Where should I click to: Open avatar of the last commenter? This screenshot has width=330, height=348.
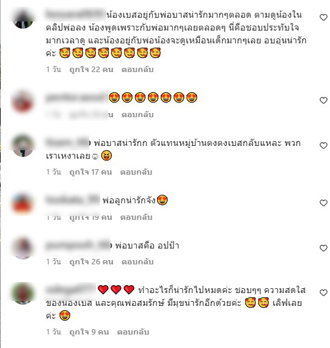(23, 293)
